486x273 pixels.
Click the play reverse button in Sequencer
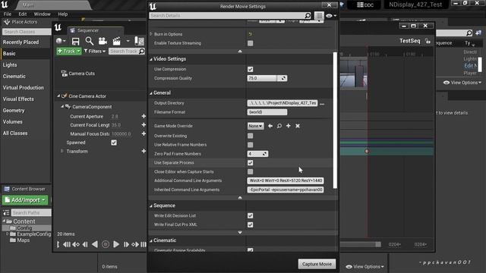click(x=95, y=244)
